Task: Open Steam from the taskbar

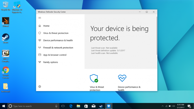Action: pyautogui.click(x=101, y=106)
